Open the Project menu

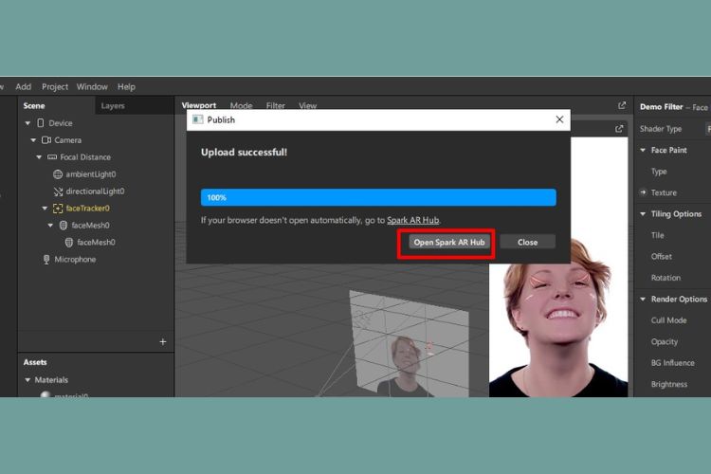pyautogui.click(x=55, y=86)
